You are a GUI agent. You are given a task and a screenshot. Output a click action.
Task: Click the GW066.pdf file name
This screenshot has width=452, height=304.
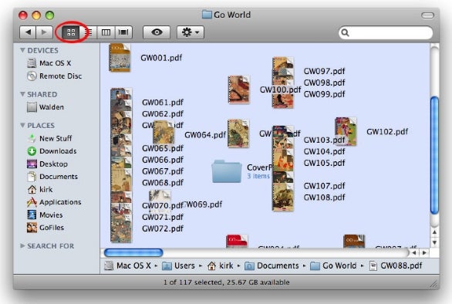tap(163, 160)
